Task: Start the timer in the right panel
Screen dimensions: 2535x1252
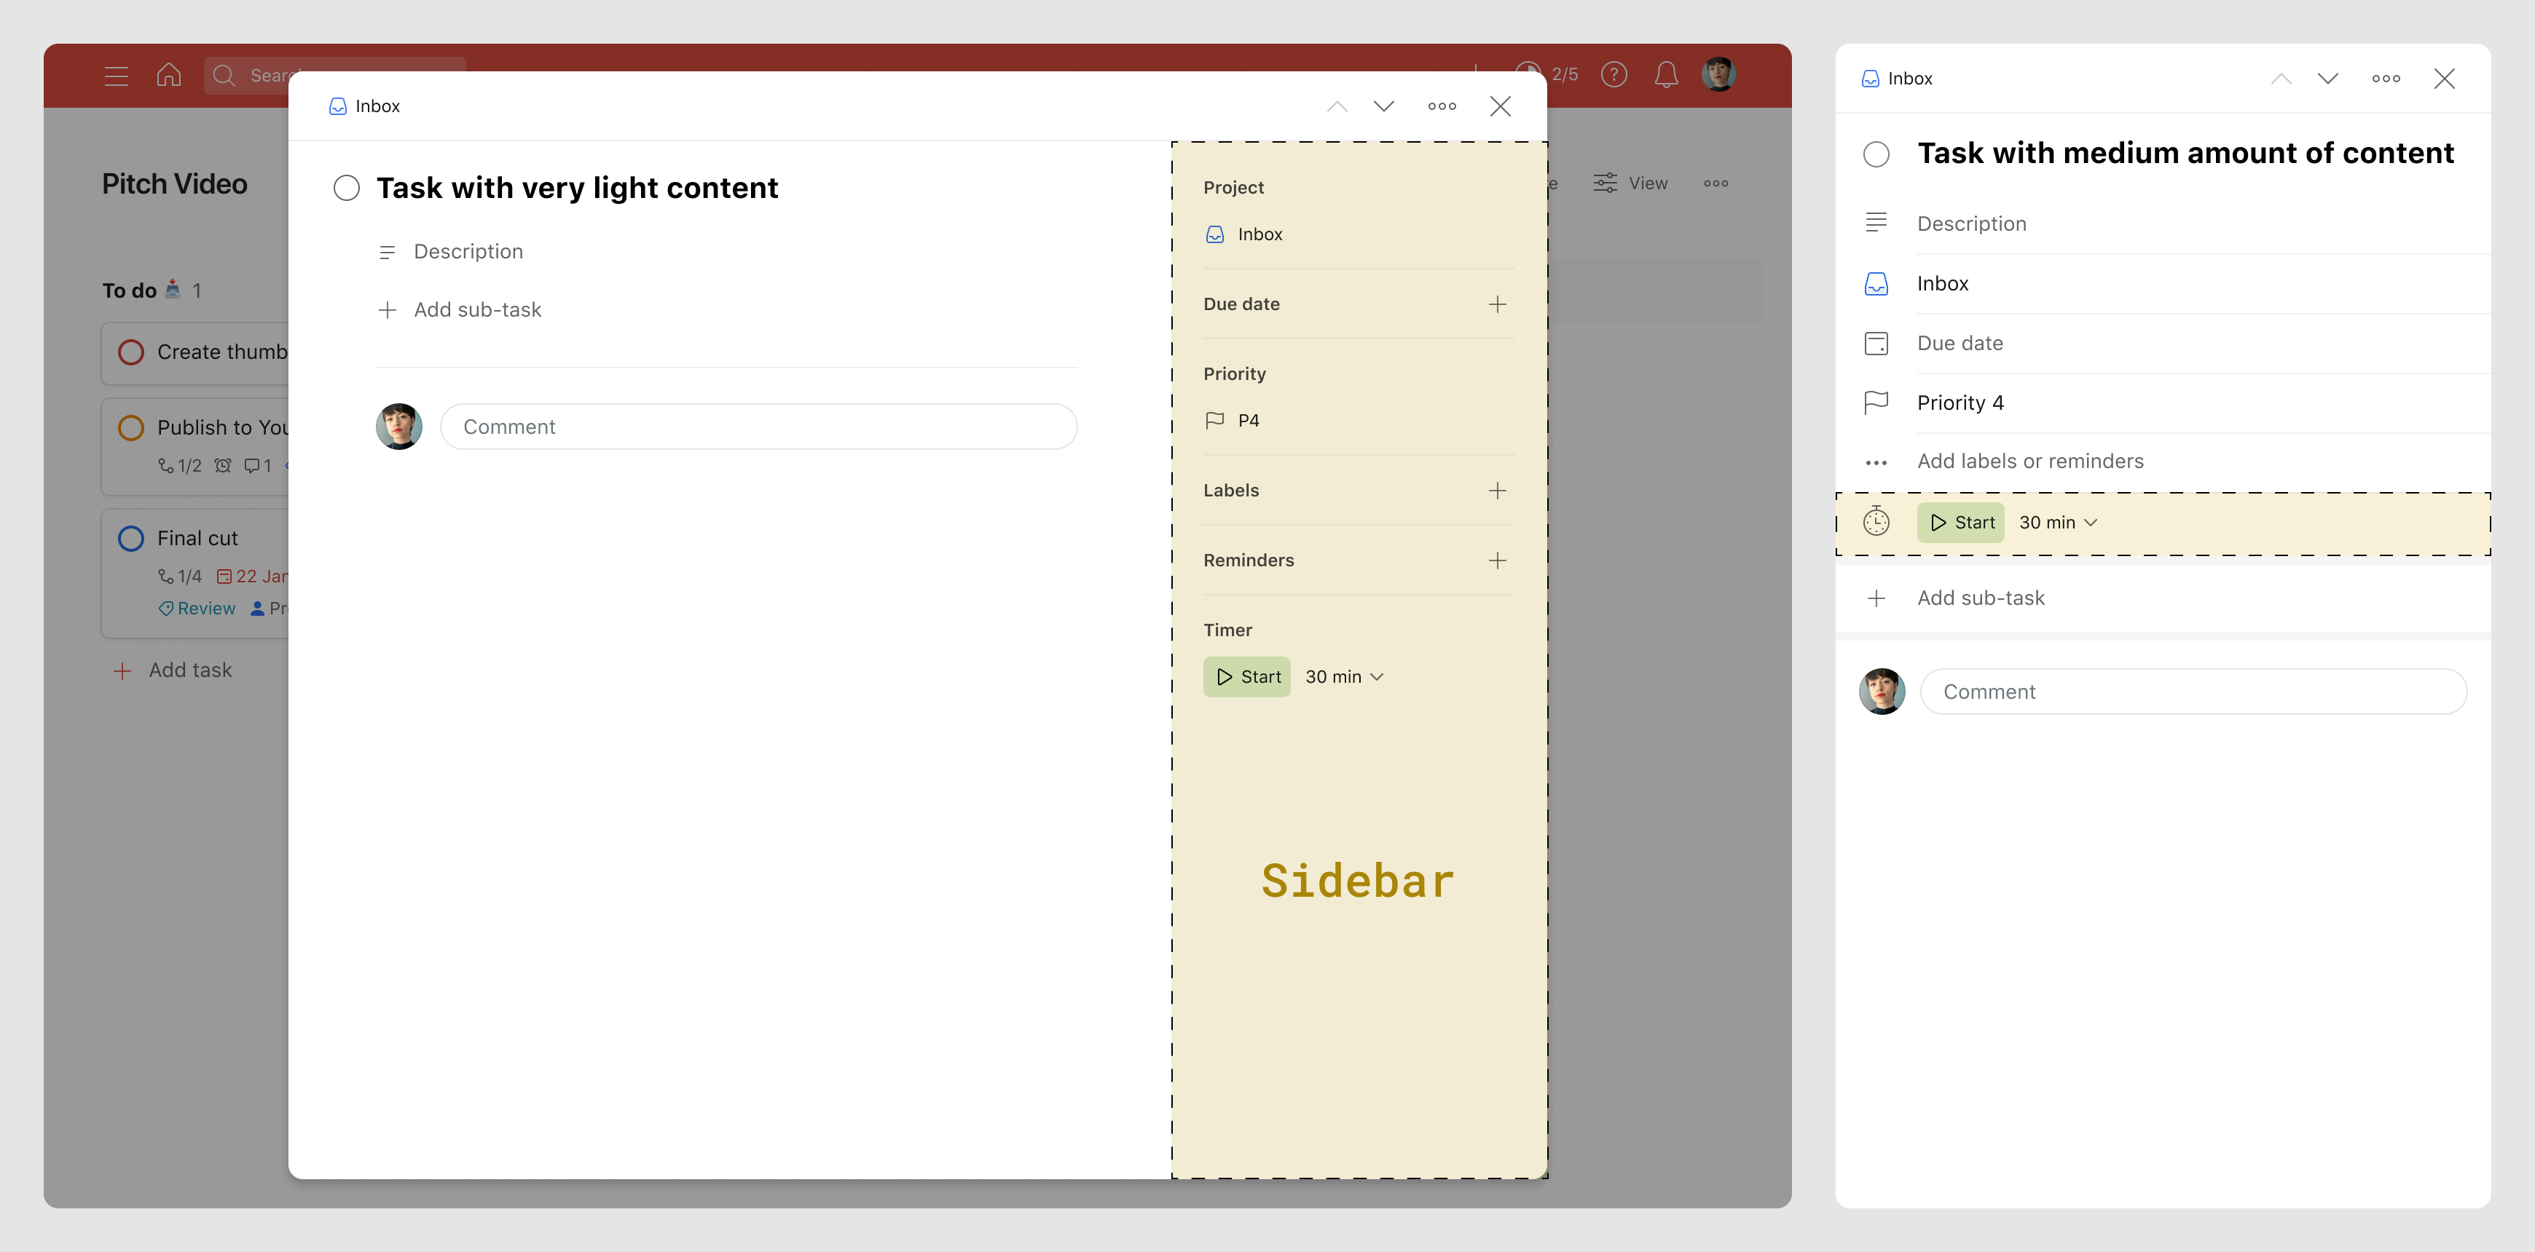Action: pos(1960,522)
